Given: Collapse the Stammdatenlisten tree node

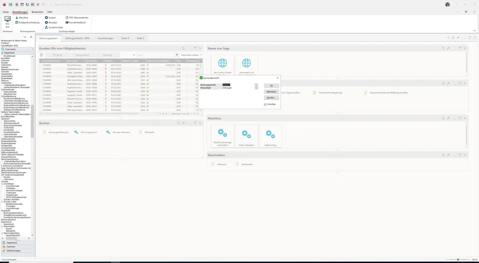Looking at the screenshot, I should tap(2, 233).
